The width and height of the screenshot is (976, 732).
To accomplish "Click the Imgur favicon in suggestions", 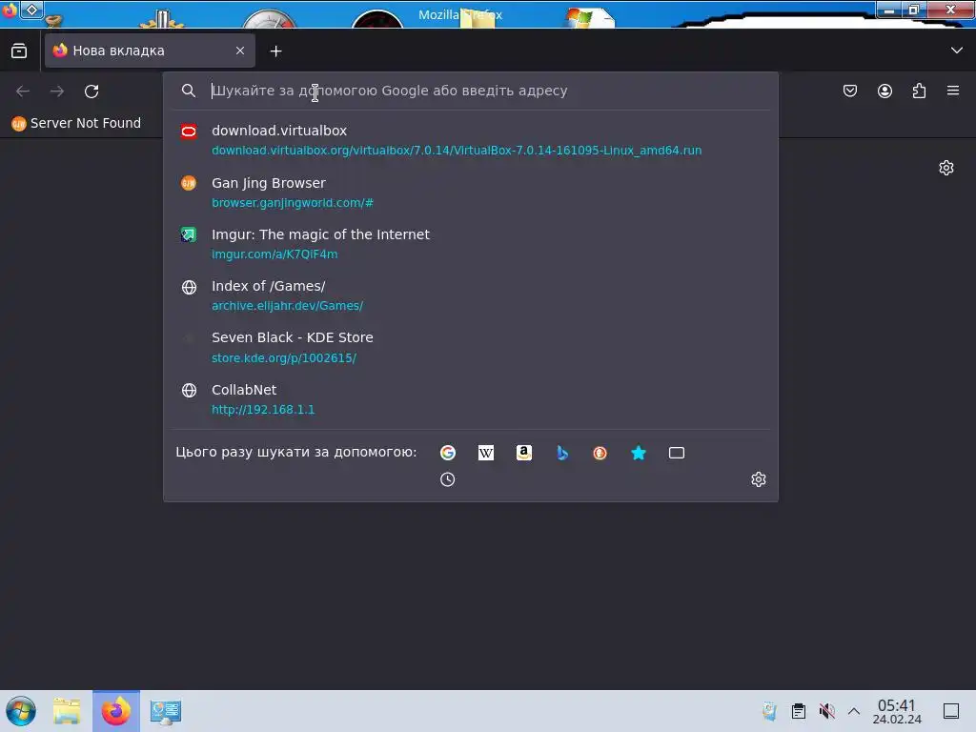I will [x=189, y=234].
